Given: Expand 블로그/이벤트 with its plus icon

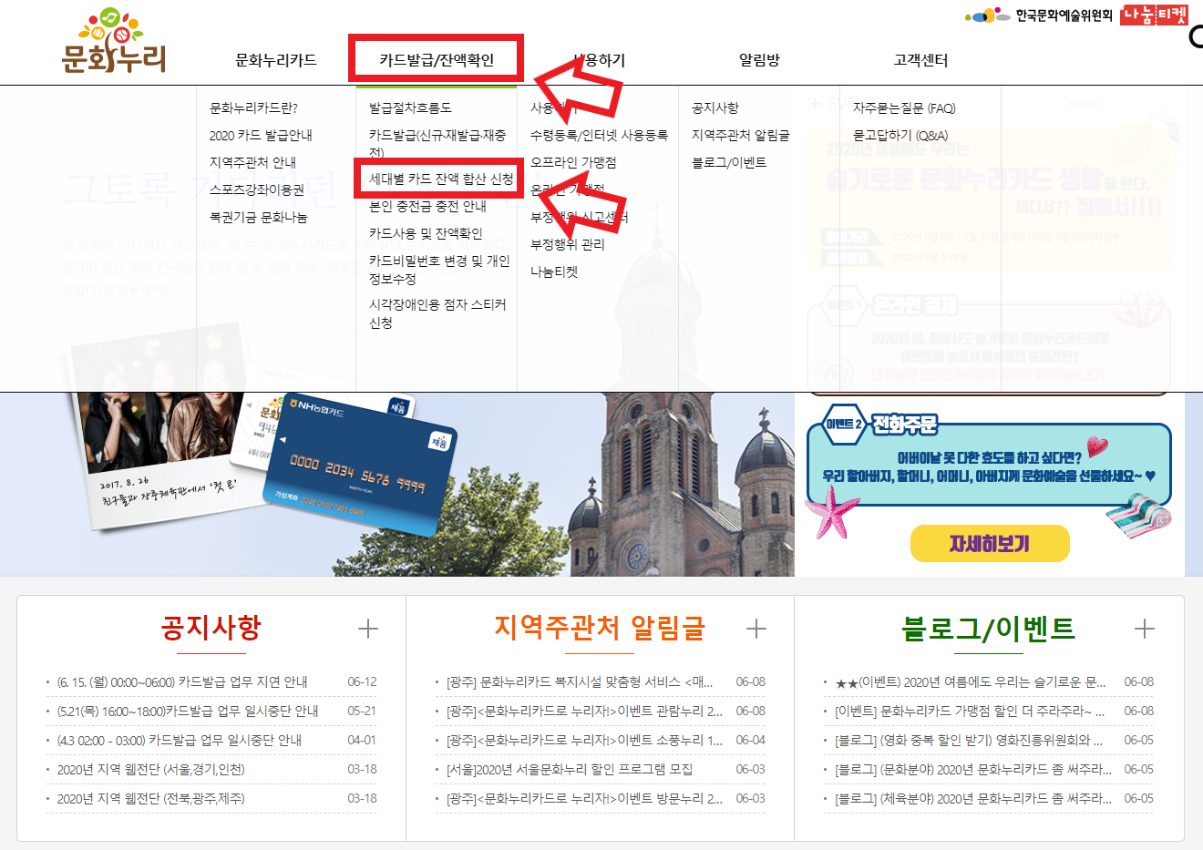Looking at the screenshot, I should click(x=1145, y=629).
